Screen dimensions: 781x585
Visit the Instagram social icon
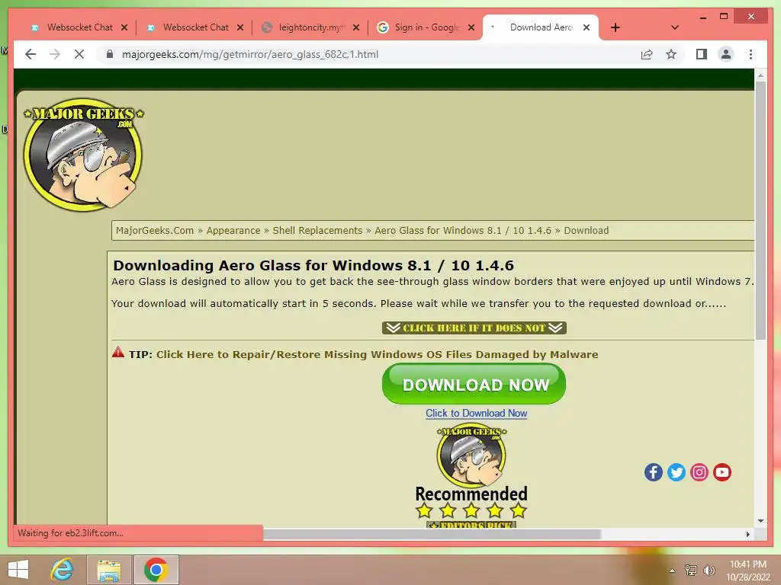click(x=699, y=472)
